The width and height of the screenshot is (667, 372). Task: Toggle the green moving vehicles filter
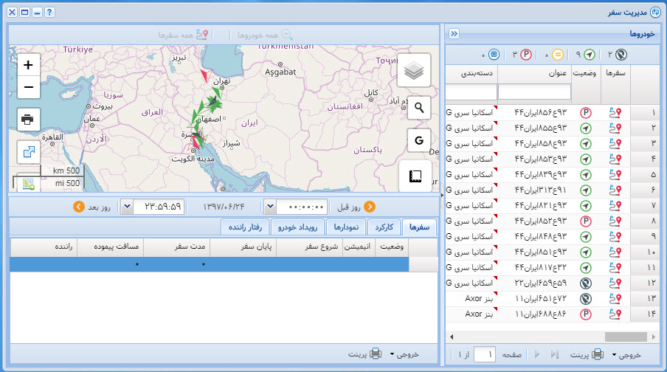click(x=589, y=55)
